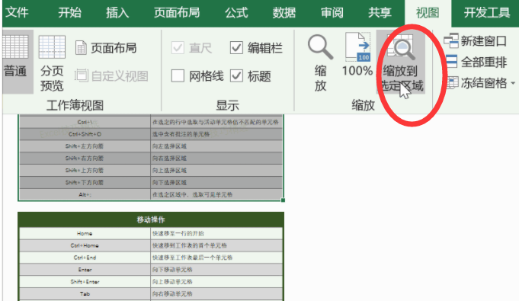Image resolution: width=519 pixels, height=301 pixels.
Task: Select the Home shortcut cell
Action: pos(85,233)
